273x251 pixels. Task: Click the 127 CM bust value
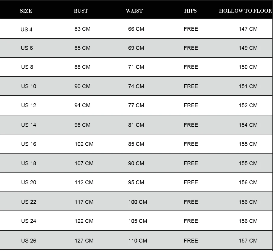point(84,241)
